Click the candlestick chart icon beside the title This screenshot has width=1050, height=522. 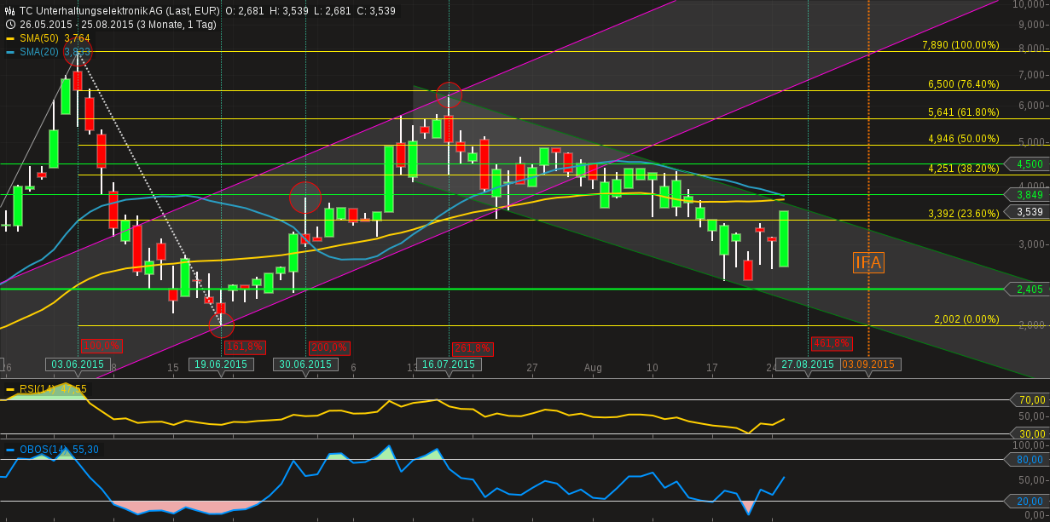click(x=9, y=12)
